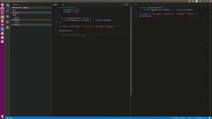Click 'var user' line in the left editor

pyautogui.click(x=87, y=26)
